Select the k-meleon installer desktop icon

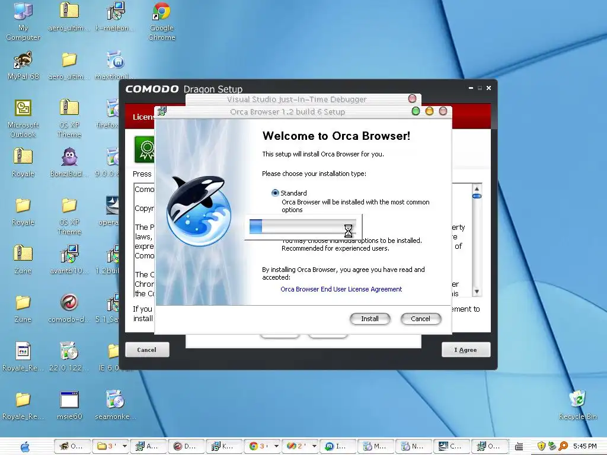(x=114, y=17)
